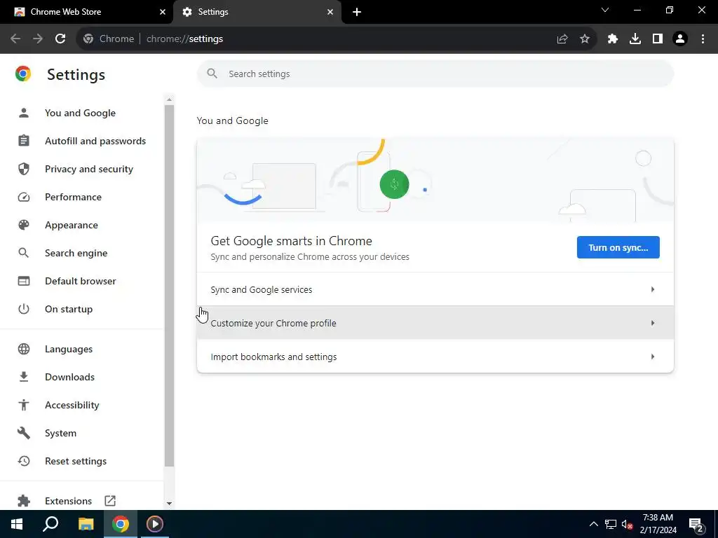Image resolution: width=718 pixels, height=538 pixels.
Task: Open the Extensions puzzle icon in the toolbar
Action: pyautogui.click(x=613, y=39)
